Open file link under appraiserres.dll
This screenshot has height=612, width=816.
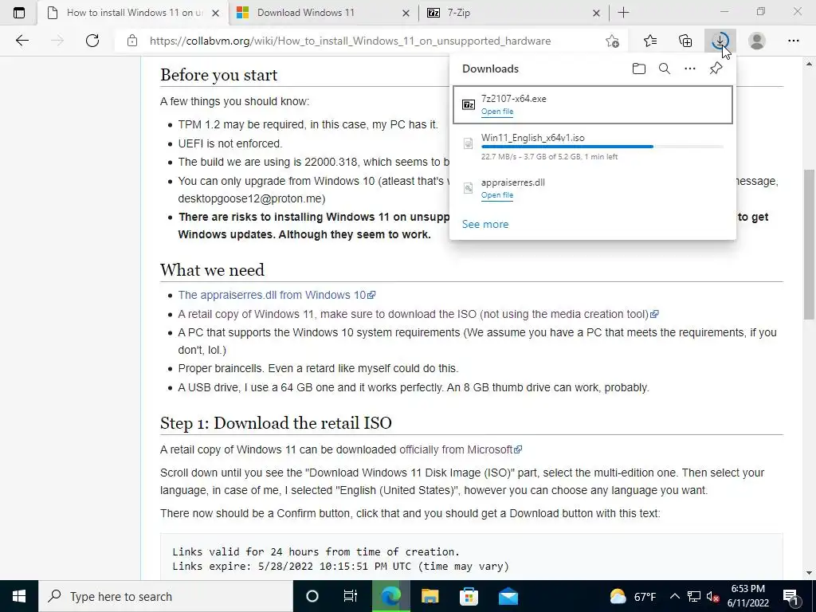coord(497,195)
